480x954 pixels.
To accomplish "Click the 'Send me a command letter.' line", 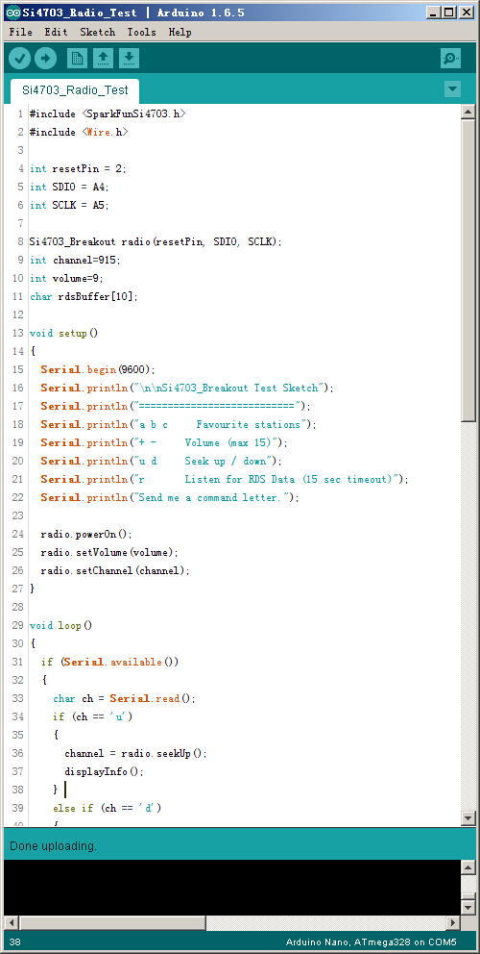I will 170,497.
